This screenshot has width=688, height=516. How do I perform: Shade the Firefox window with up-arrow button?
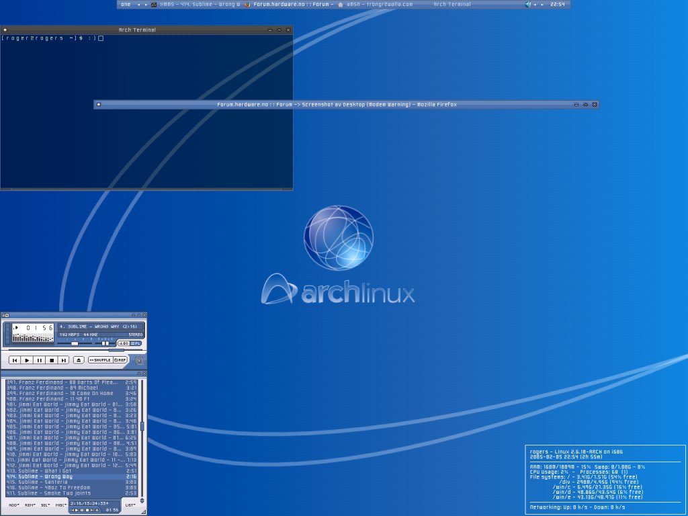[x=585, y=104]
